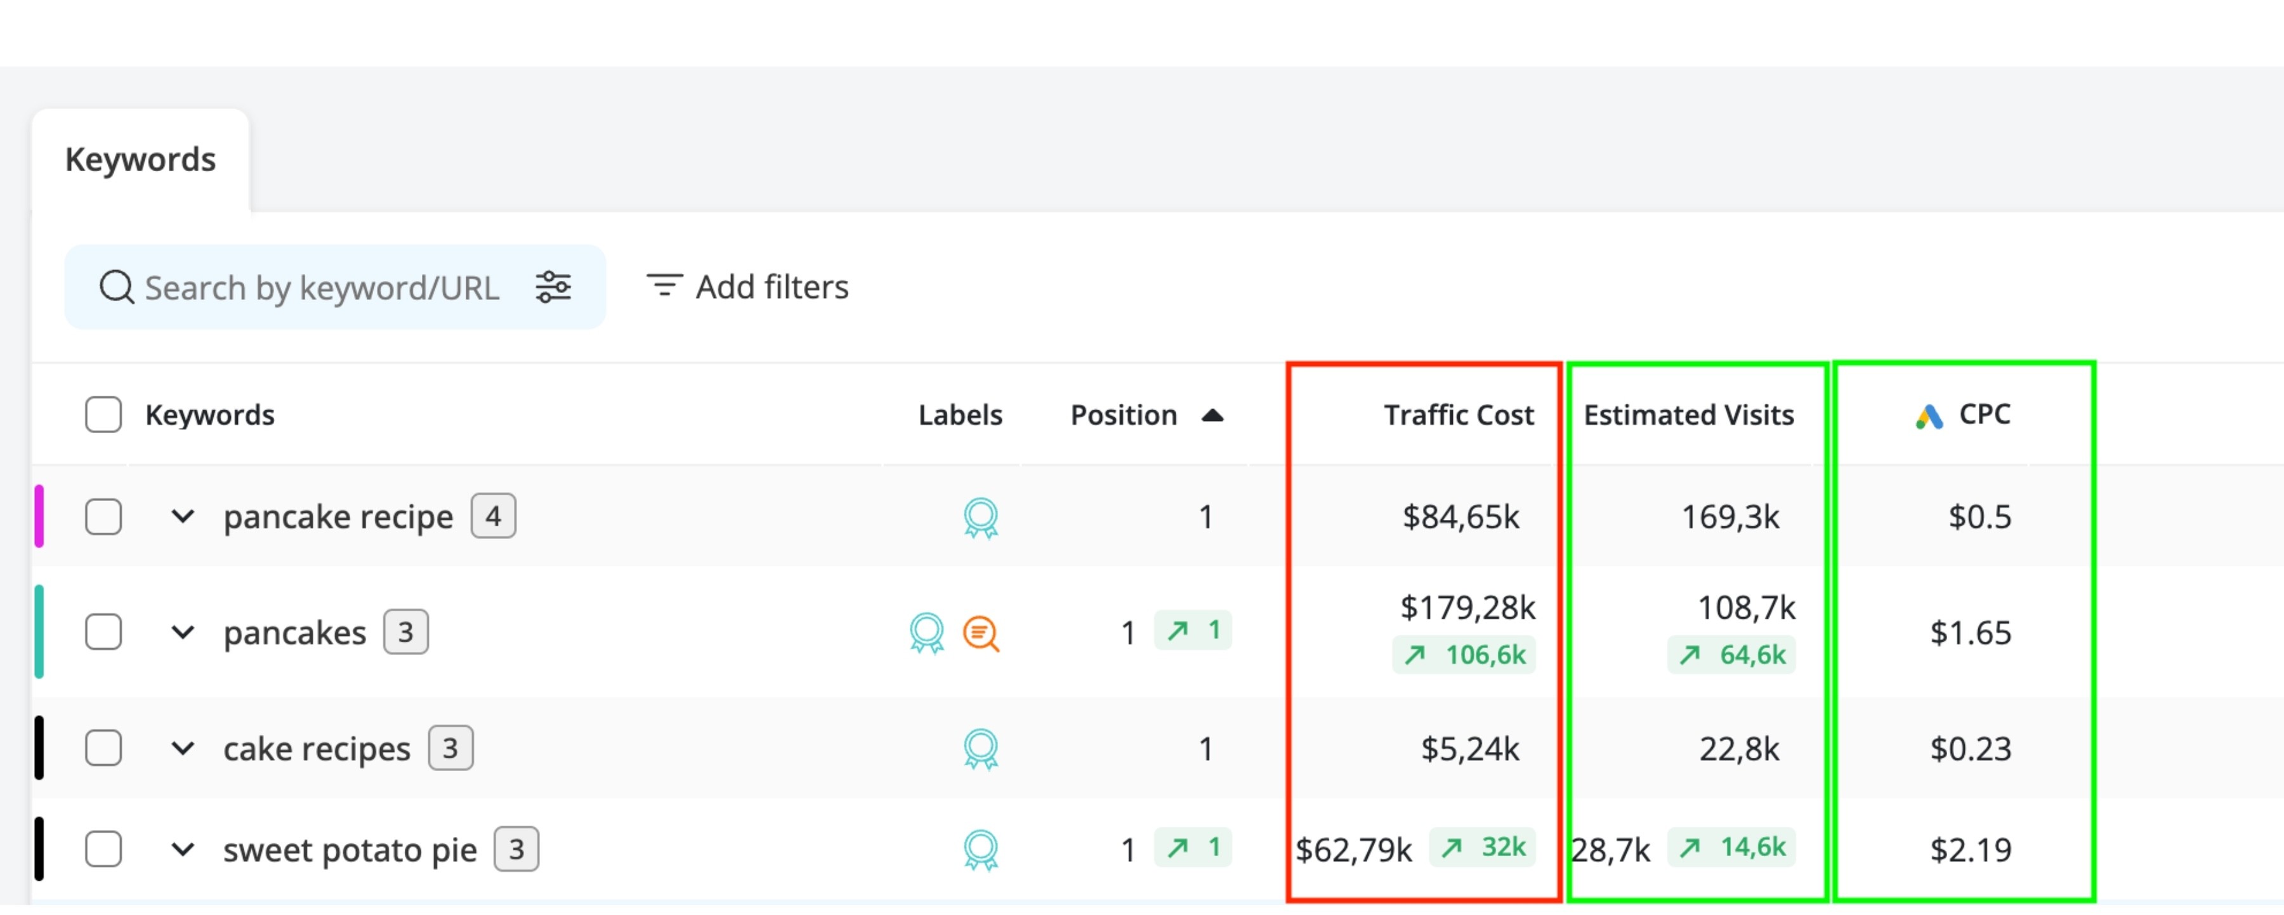Image resolution: width=2284 pixels, height=915 pixels.
Task: Expand the pancakes keyword group
Action: 183,632
